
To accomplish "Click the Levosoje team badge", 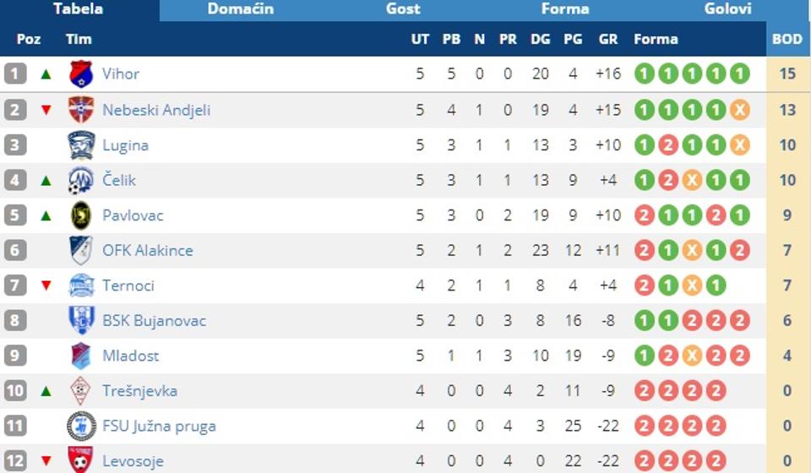I will click(81, 461).
